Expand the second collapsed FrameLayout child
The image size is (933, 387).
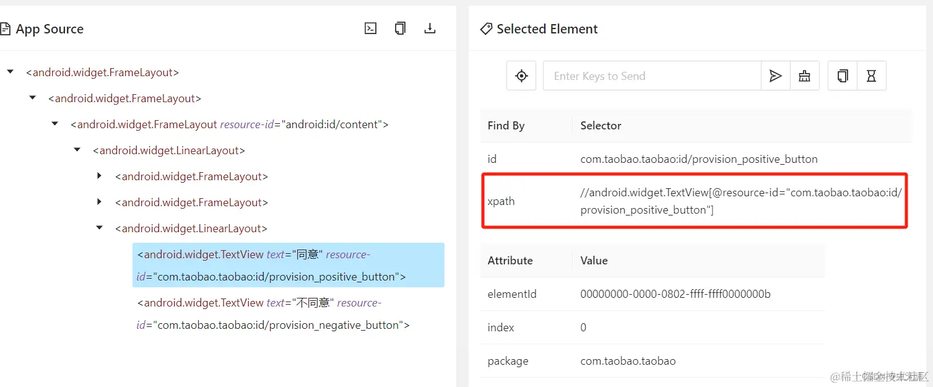99,202
